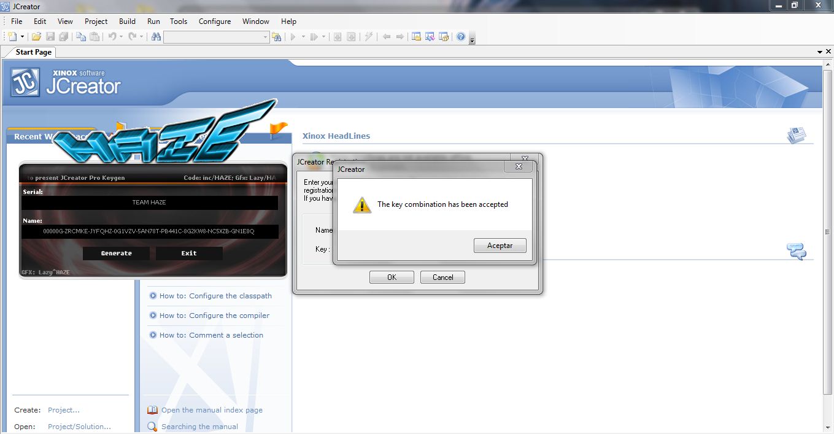Click the Save All toolbar icon

pyautogui.click(x=63, y=36)
